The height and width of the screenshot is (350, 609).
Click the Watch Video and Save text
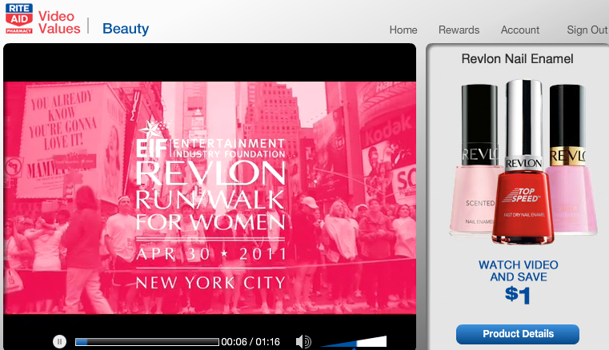518,271
